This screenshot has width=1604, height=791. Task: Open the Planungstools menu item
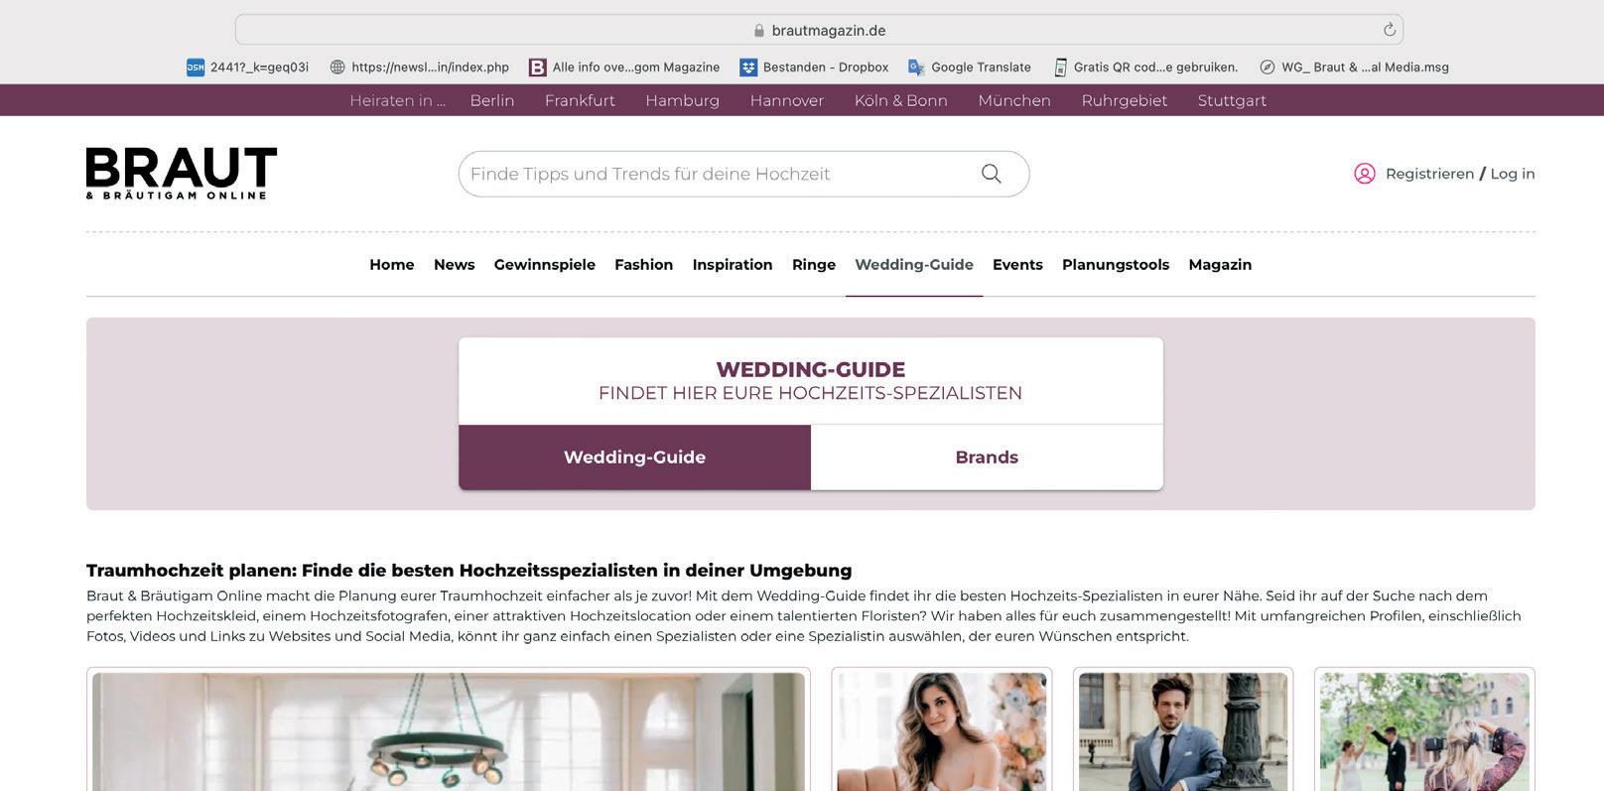pyautogui.click(x=1116, y=265)
